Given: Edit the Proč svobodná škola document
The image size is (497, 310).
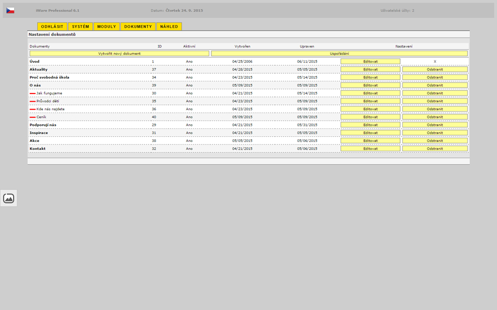Looking at the screenshot, I should click(370, 77).
